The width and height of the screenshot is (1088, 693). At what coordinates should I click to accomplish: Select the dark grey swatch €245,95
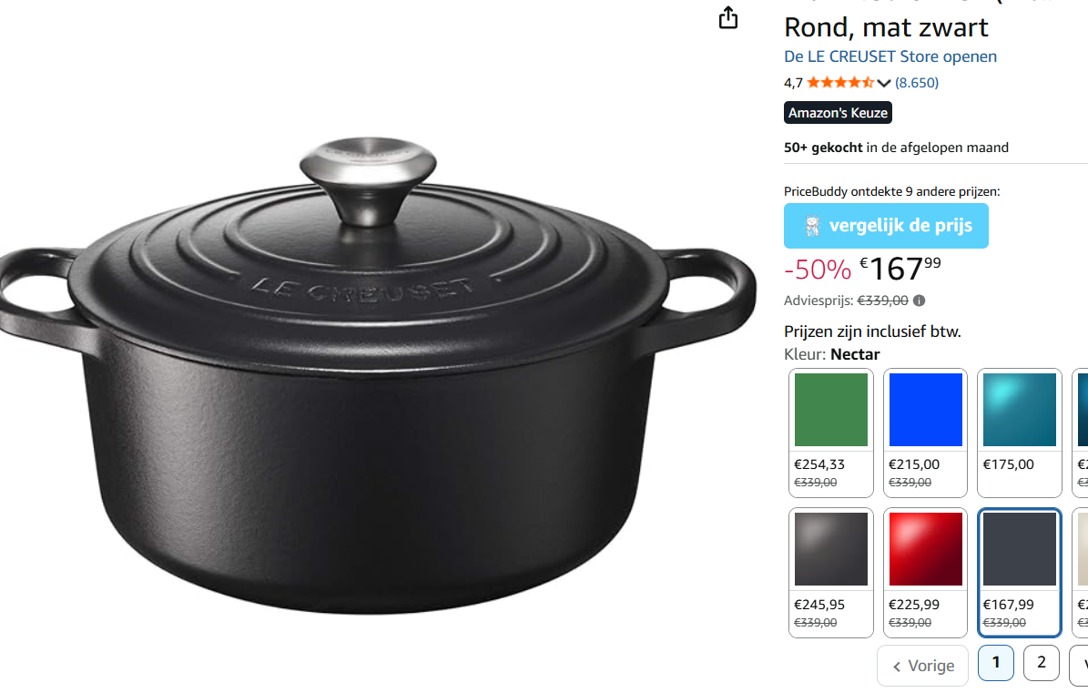830,572
